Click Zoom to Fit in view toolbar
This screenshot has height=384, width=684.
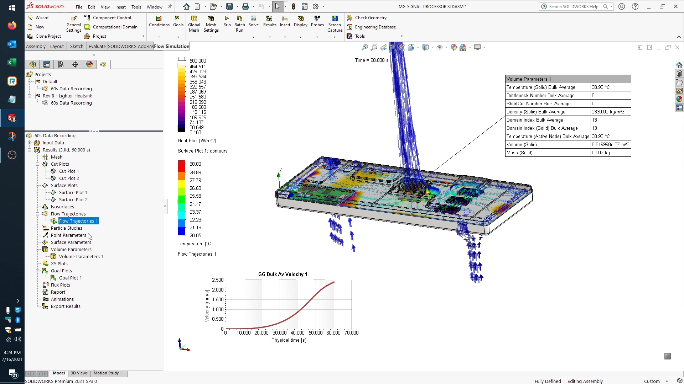coord(364,47)
